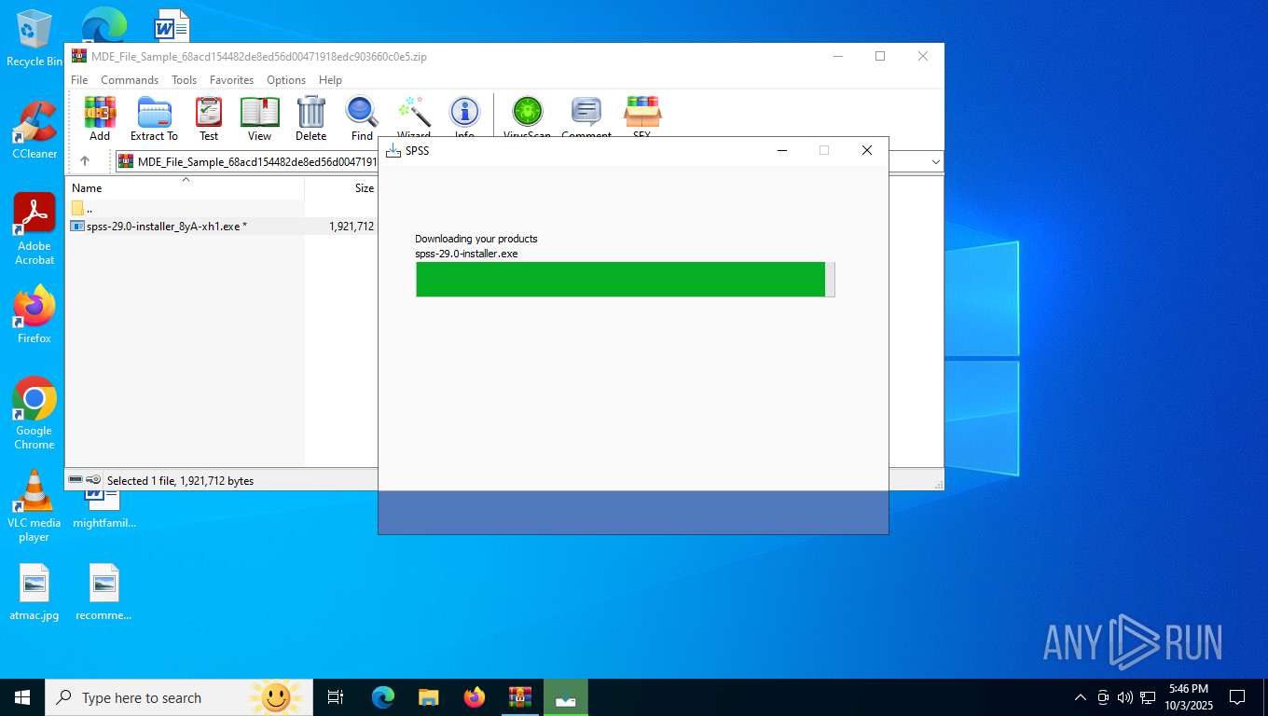Launch Firefox from the taskbar

[475, 697]
